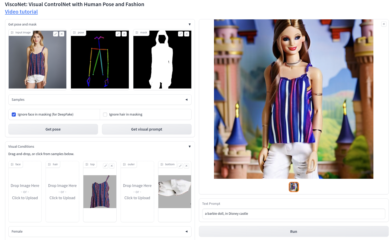
Task: Enable Ignore hair in masking
Action: (105, 115)
